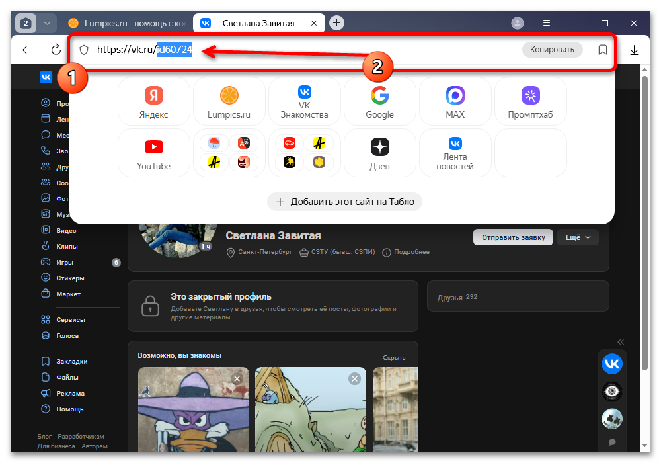Expand the Ещё dropdown on profile
661x463 pixels.
click(578, 237)
